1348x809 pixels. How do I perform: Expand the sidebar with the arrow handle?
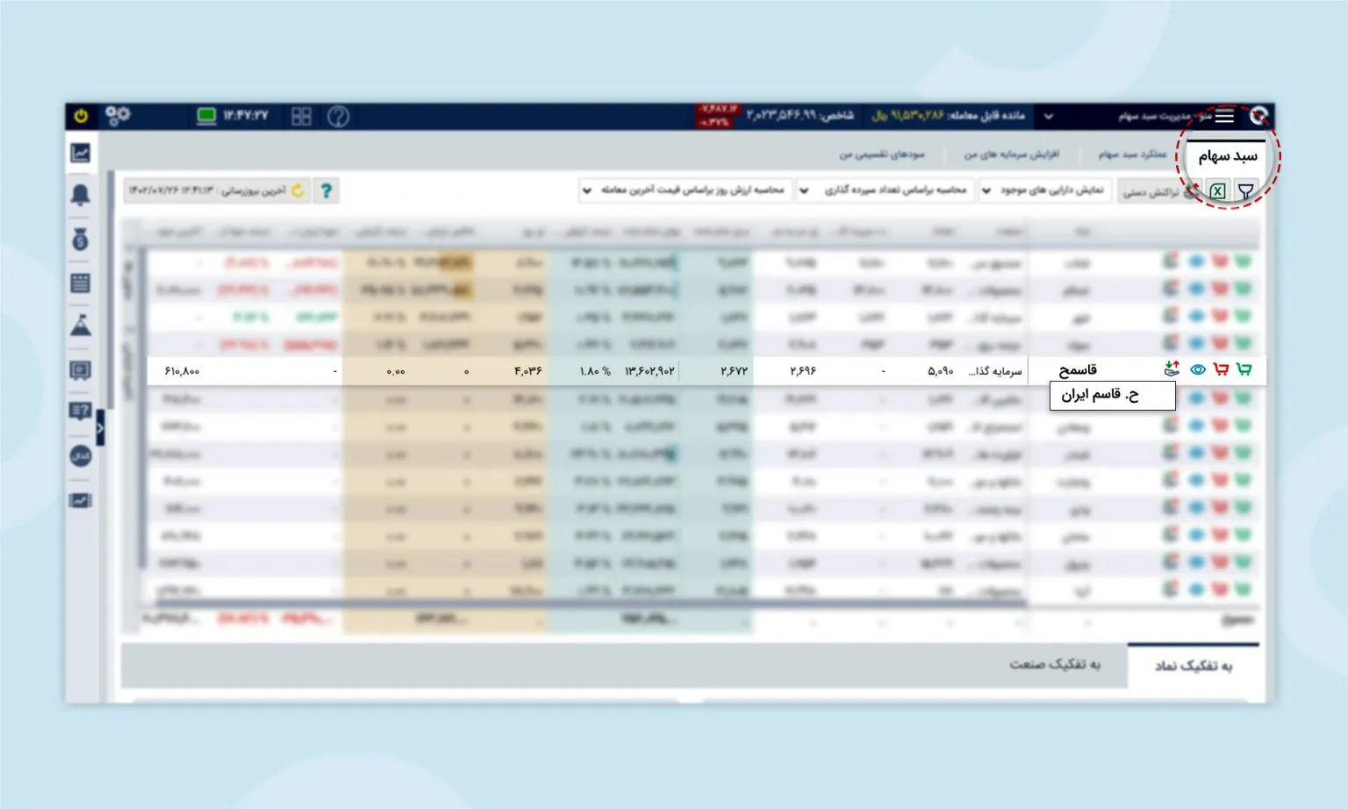pyautogui.click(x=100, y=428)
